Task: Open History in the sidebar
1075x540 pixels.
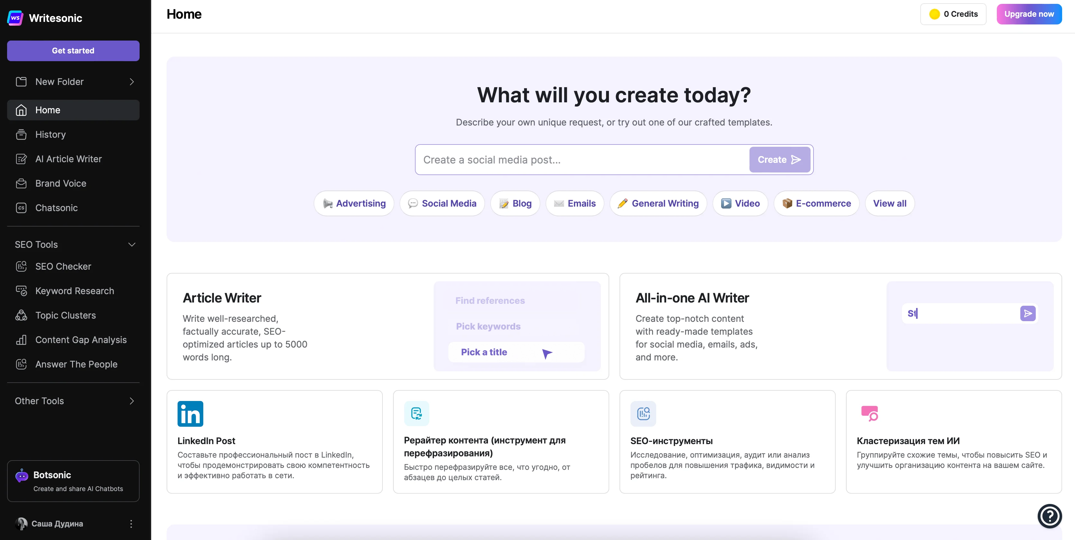Action: coord(51,135)
